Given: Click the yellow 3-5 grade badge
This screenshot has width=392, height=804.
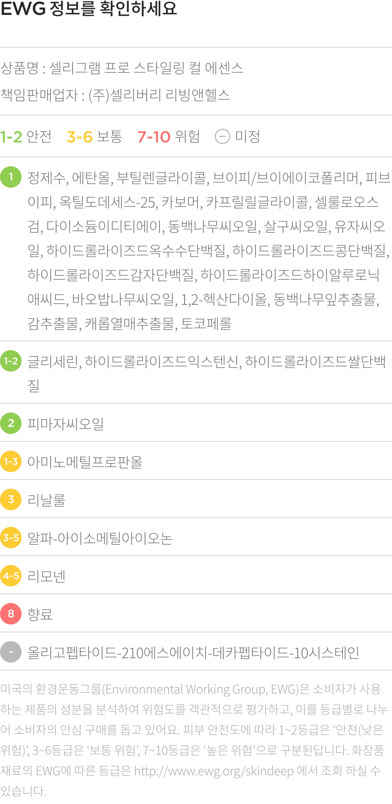Looking at the screenshot, I should point(11,538).
